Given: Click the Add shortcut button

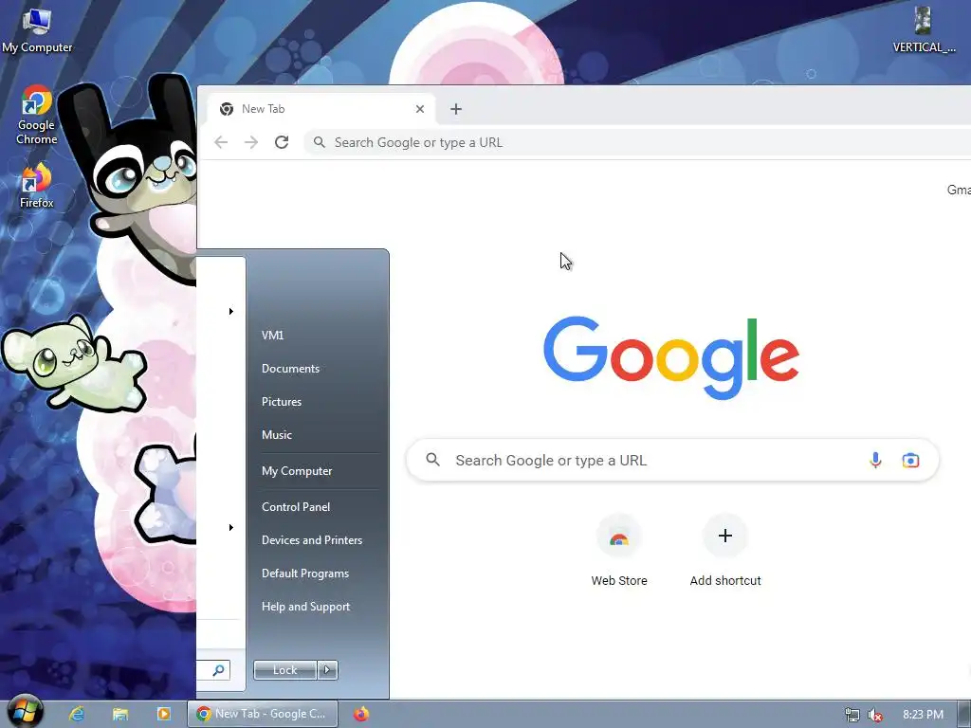Looking at the screenshot, I should point(725,551).
